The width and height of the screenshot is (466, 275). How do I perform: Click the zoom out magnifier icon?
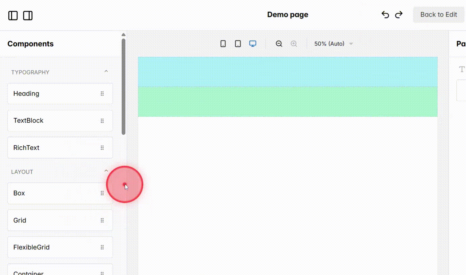(x=279, y=43)
